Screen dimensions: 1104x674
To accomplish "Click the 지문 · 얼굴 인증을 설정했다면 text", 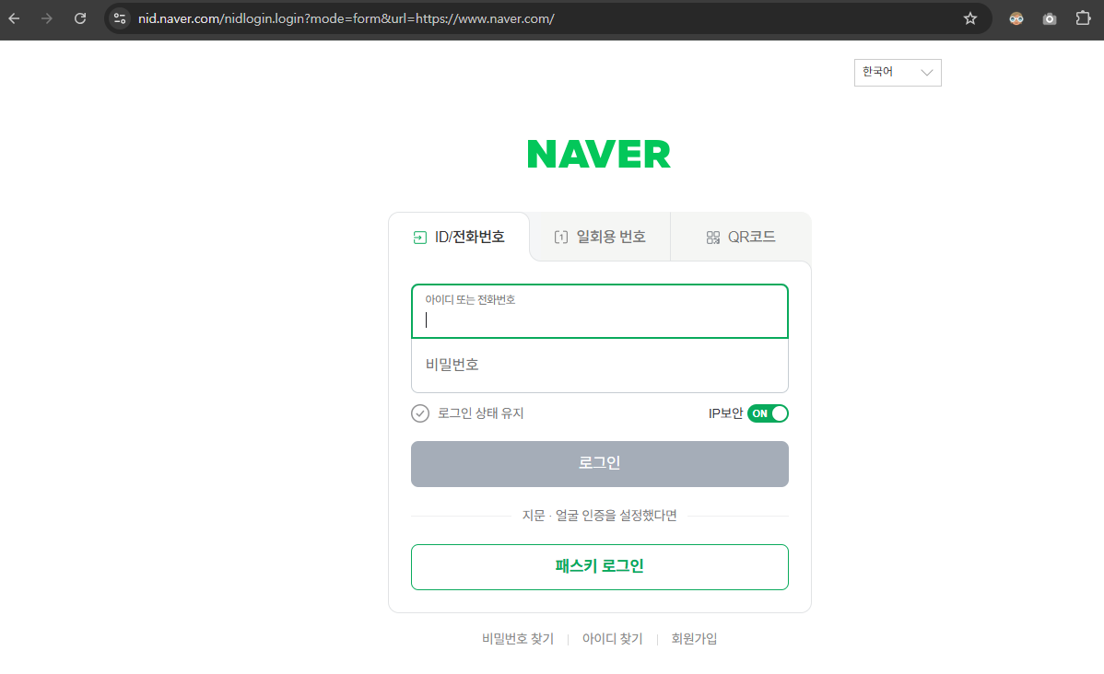I will (x=600, y=516).
